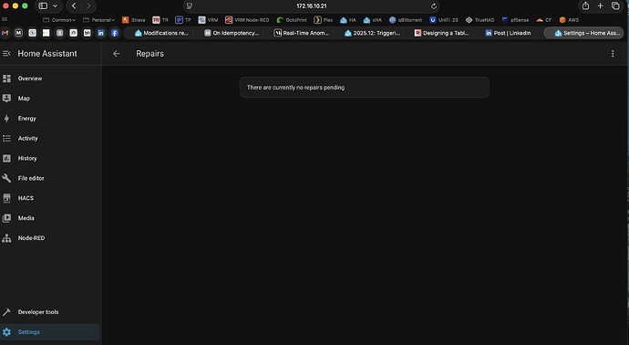Open the AWS bookmark
Image resolution: width=629 pixels, height=345 pixels.
[x=569, y=20]
